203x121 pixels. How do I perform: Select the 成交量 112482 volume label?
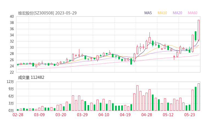(x=31, y=78)
